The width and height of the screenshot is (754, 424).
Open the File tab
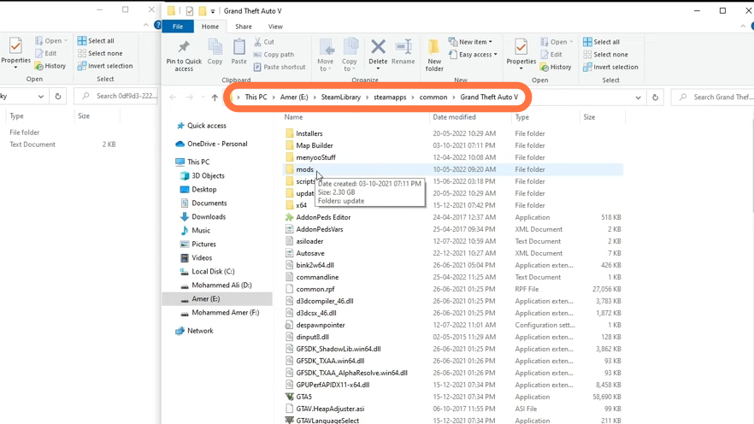[x=178, y=26]
